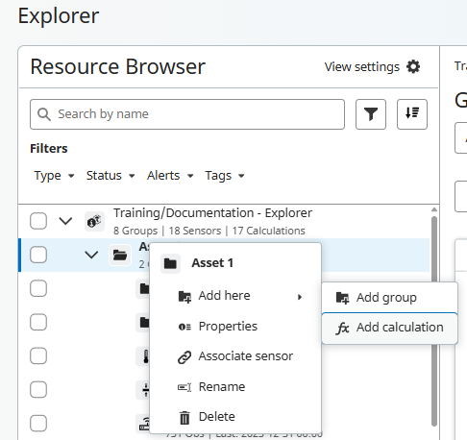The width and height of the screenshot is (467, 440).
Task: Choose Add calculation from the submenu
Action: click(x=389, y=329)
